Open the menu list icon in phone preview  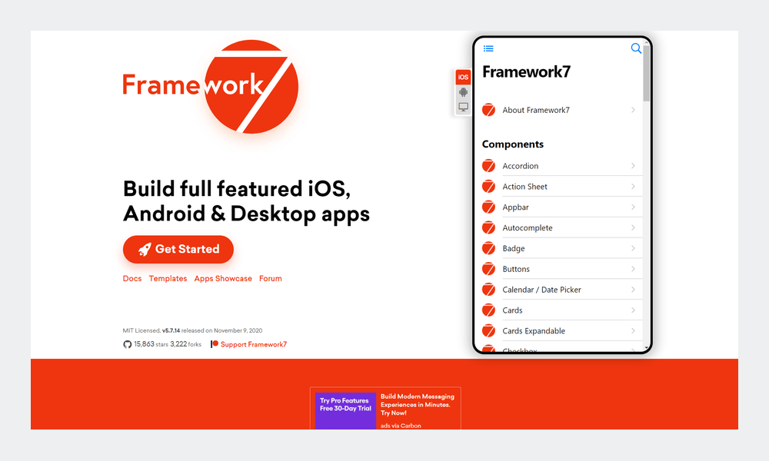tap(488, 48)
